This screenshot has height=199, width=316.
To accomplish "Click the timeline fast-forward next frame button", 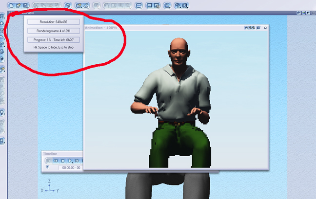I will (77, 161).
